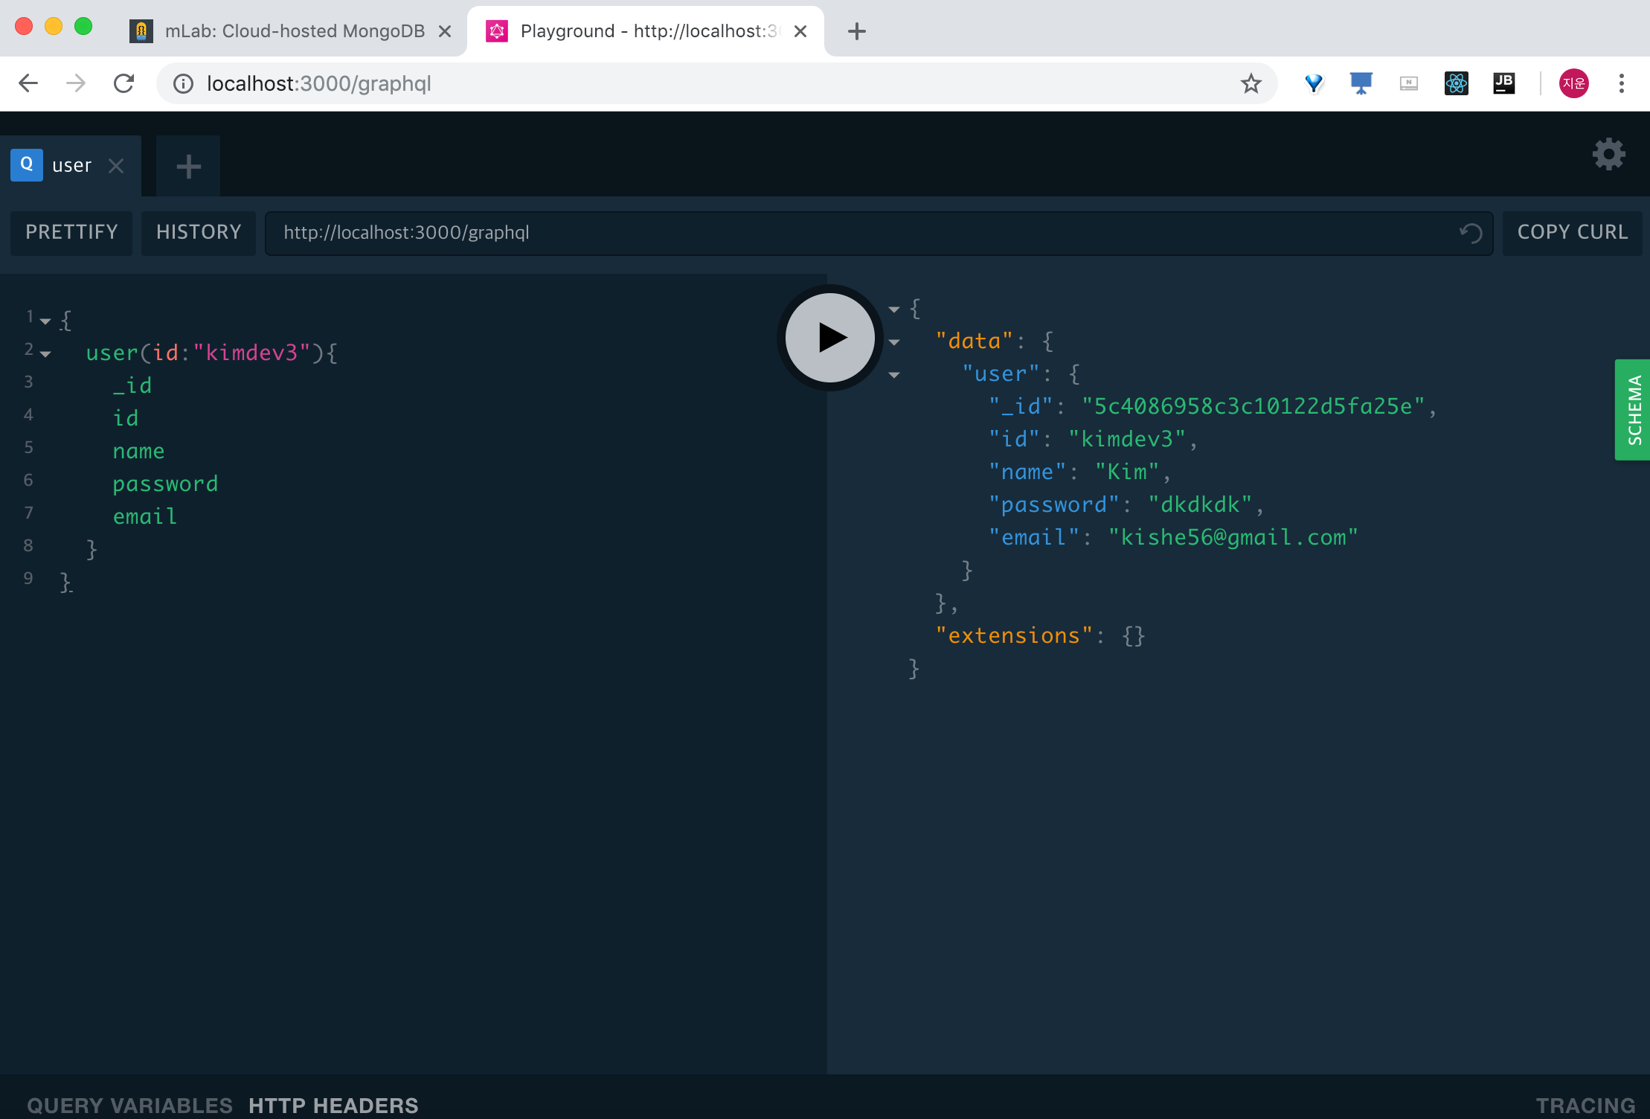Viewport: 1650px width, 1119px height.
Task: Click the PRETTIFY button
Action: [71, 233]
